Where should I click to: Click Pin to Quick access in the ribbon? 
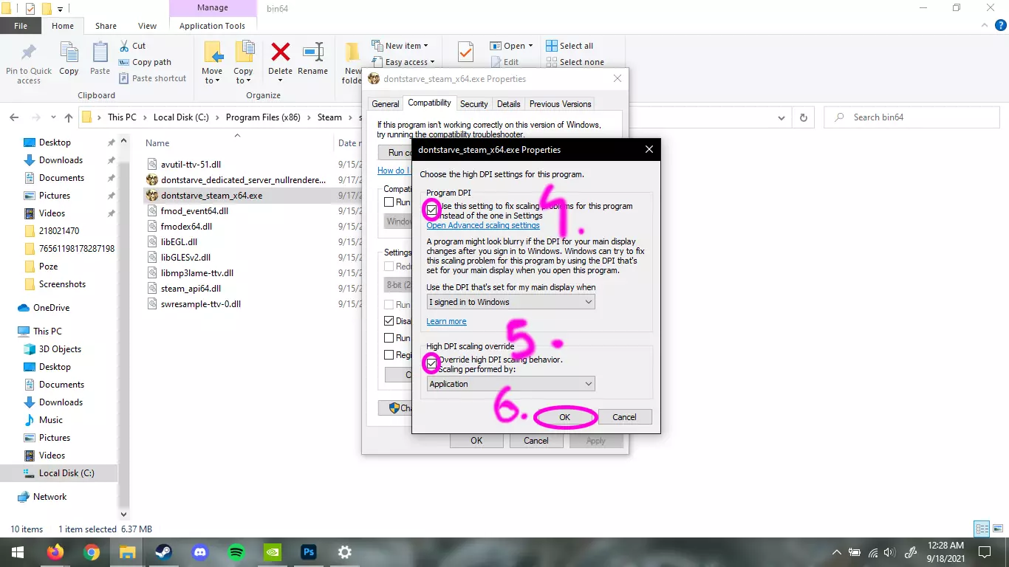coord(29,63)
